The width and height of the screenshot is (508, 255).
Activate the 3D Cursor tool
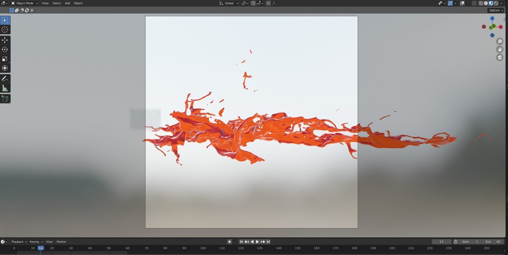[5, 29]
